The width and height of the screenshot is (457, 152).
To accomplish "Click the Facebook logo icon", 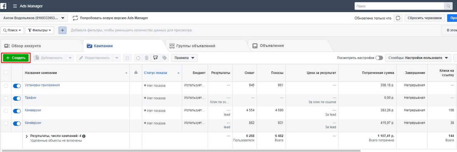I will pos(4,6).
